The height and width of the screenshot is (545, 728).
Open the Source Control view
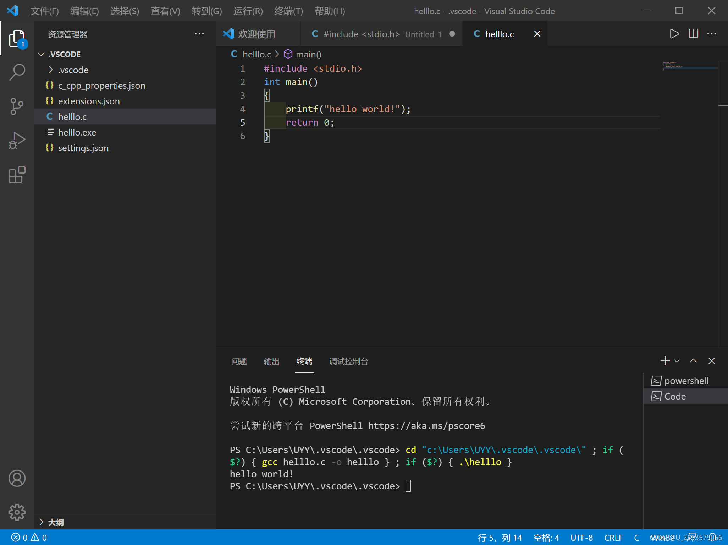point(17,106)
